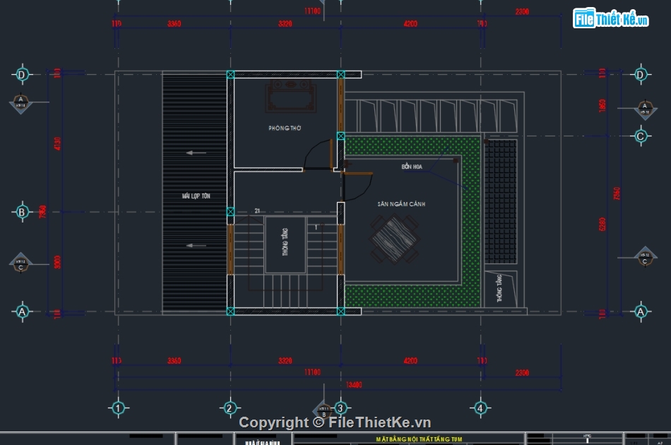Viewport: 671px width, 445px height.
Task: Click the FileThietKe.vn logo
Action: pyautogui.click(x=611, y=18)
